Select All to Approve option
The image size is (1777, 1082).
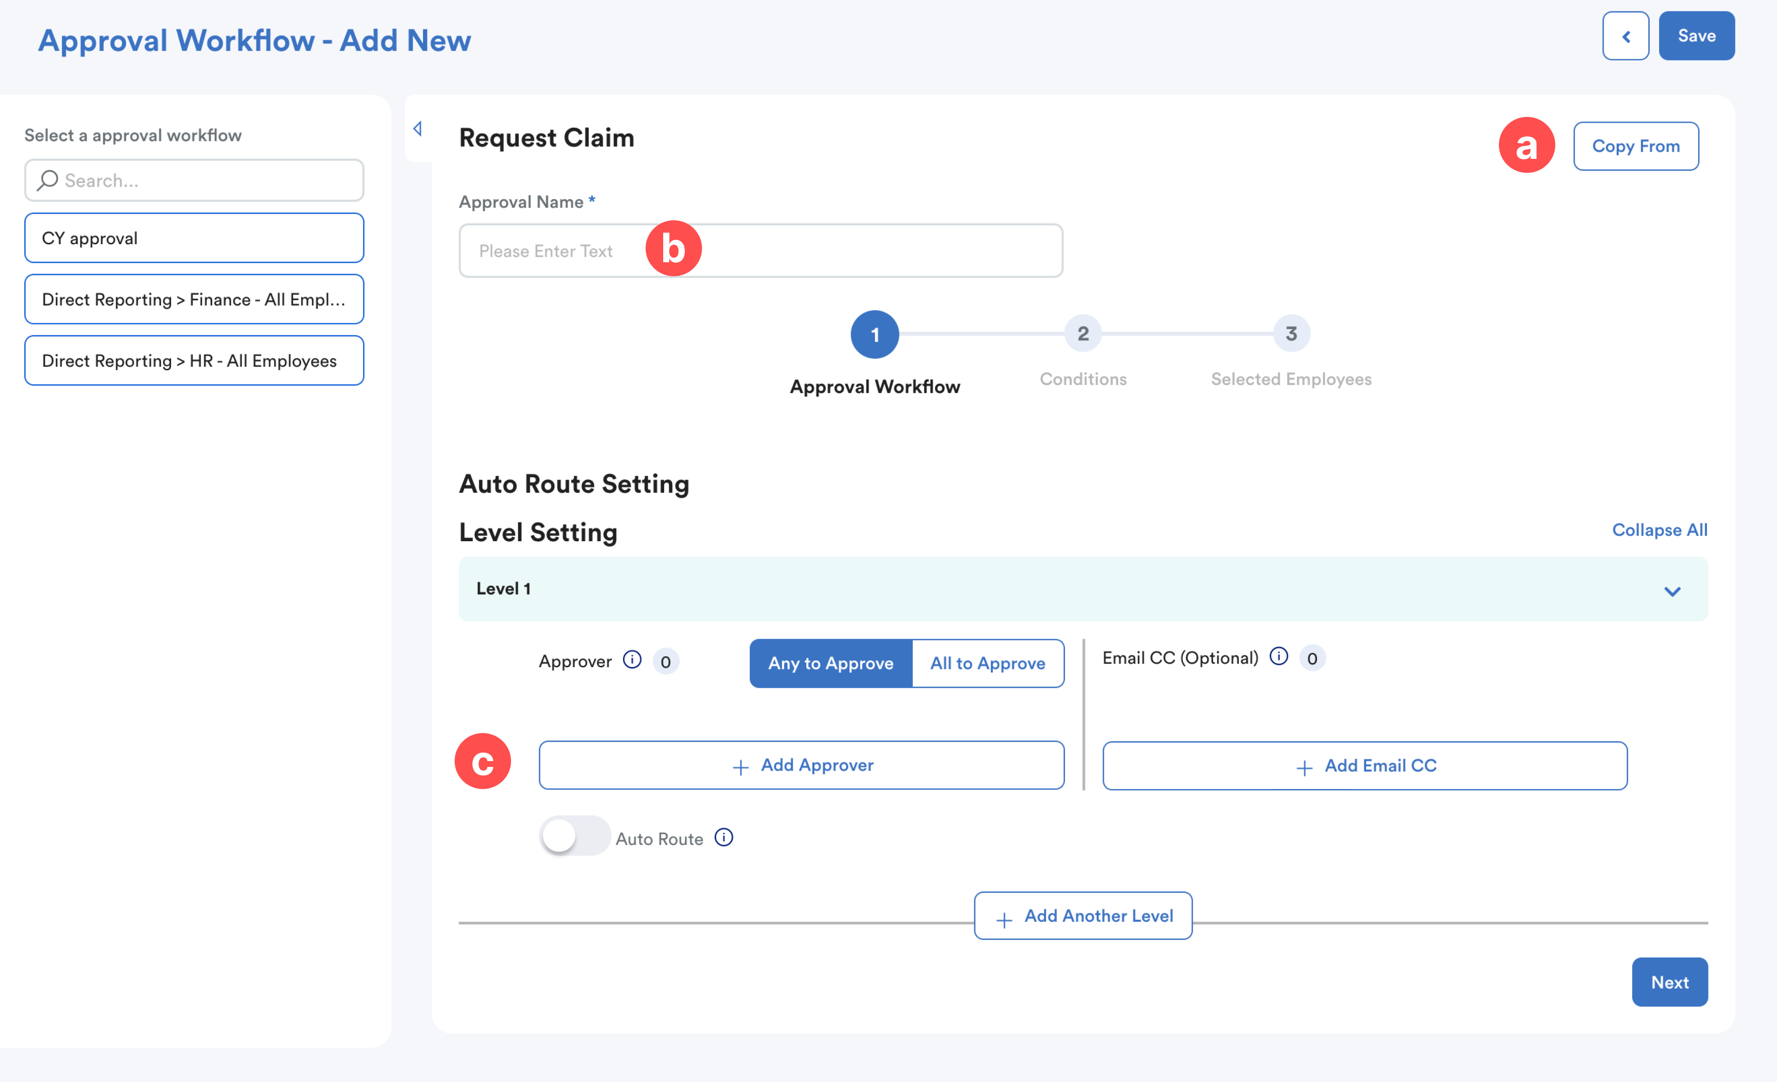[987, 663]
